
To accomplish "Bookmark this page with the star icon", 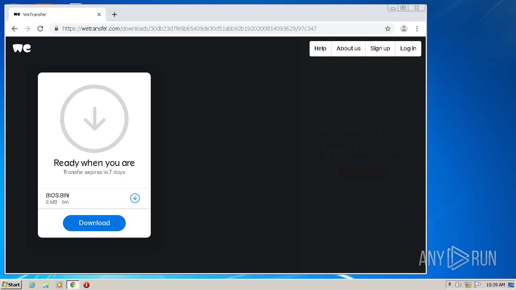I will click(x=388, y=29).
